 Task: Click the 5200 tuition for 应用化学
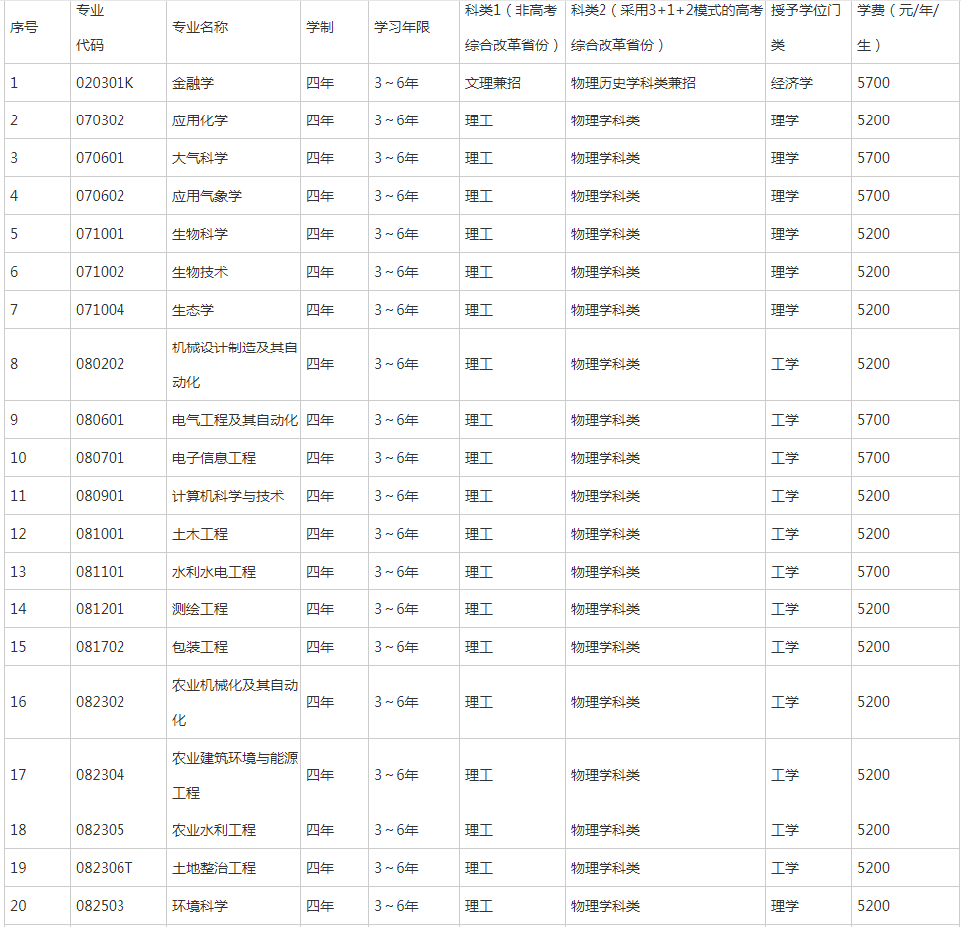point(873,120)
